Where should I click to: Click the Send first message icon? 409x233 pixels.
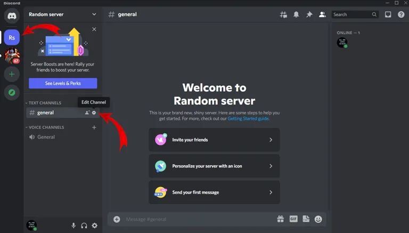160,192
